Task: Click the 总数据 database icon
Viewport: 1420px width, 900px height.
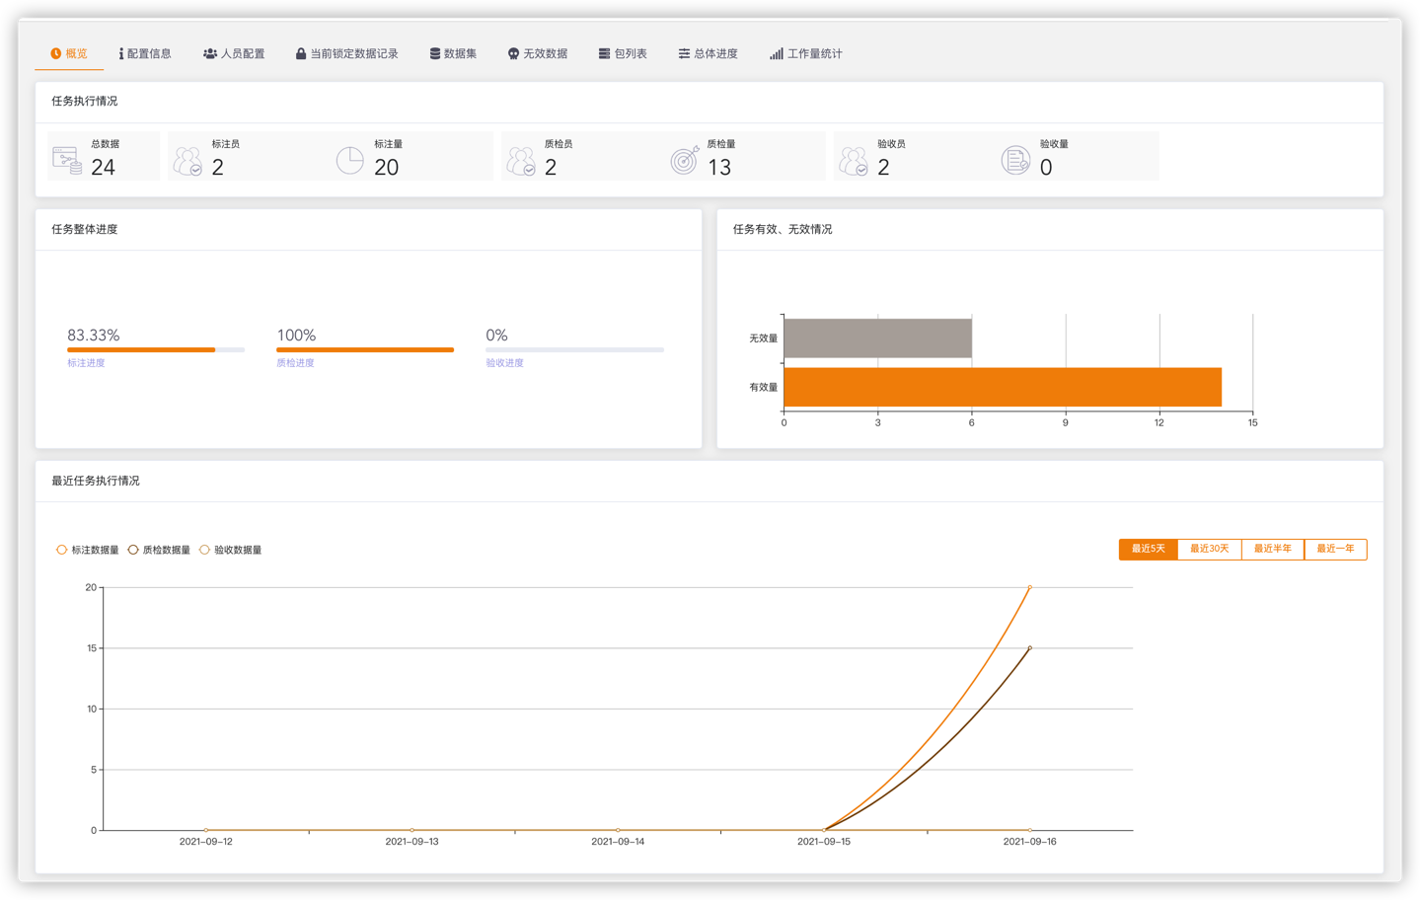Action: (67, 160)
